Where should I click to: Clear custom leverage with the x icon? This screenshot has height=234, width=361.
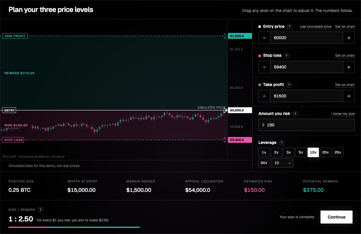[x=290, y=163]
